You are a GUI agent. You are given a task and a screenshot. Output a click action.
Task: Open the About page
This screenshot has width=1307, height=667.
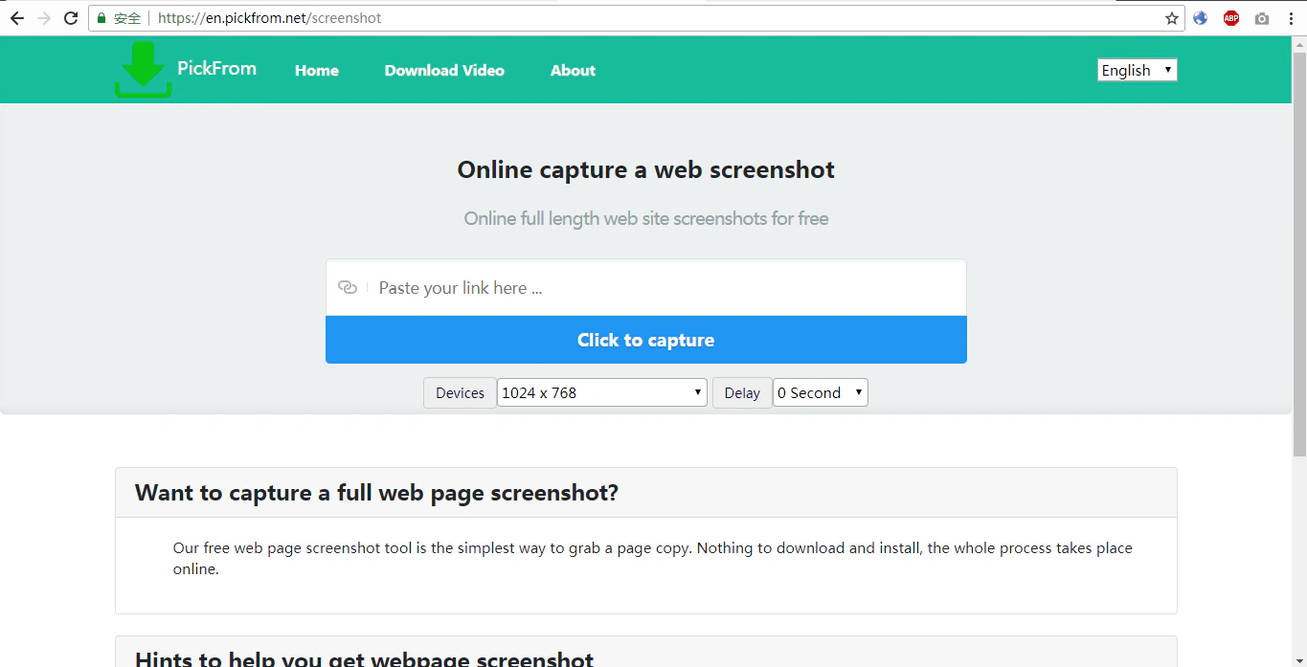click(x=573, y=70)
